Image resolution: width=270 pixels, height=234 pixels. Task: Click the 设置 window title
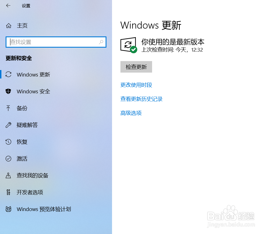(26, 6)
